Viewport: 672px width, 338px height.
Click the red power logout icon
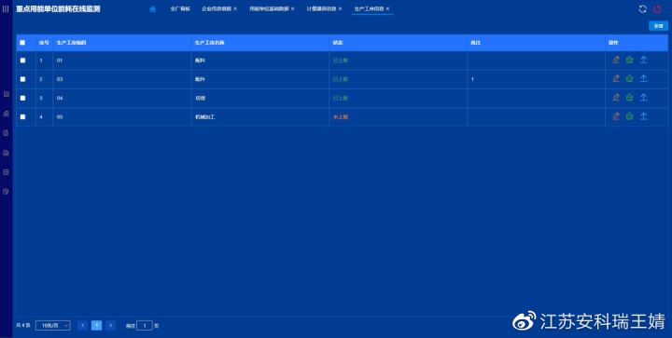point(657,9)
